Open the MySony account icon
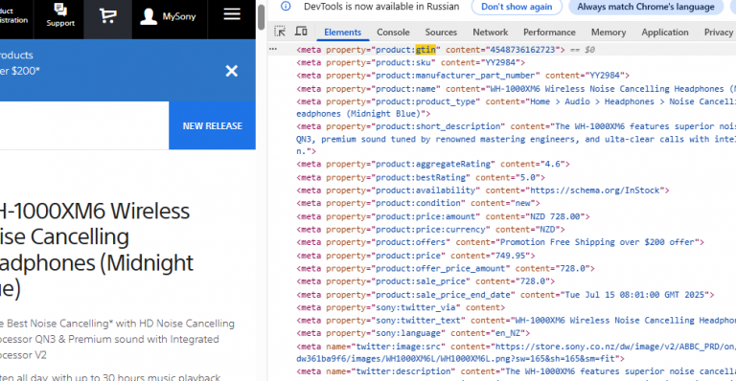Screen dimensions: 736x381 [149, 16]
